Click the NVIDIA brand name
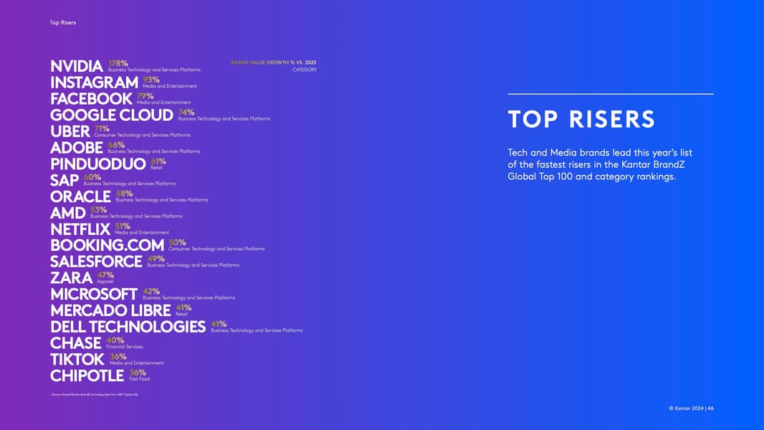Image resolution: width=764 pixels, height=430 pixels. [77, 66]
